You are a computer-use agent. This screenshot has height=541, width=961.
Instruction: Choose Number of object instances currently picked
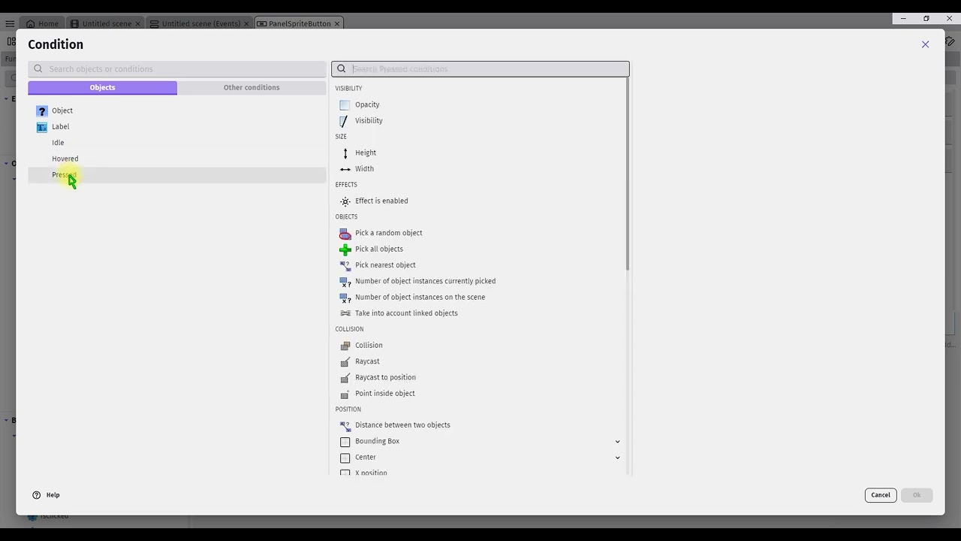tap(425, 281)
